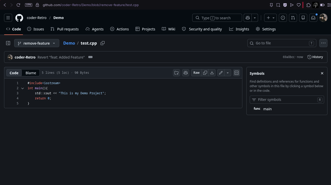The width and height of the screenshot is (331, 185).
Task: Open Copilot chat icon in header
Action: [x=248, y=18]
